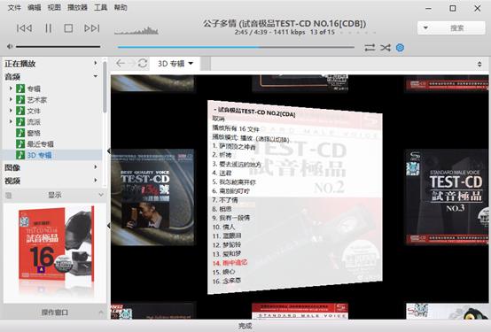Image resolution: width=491 pixels, height=332 pixels.
Task: Select the TEST-CD NO.3 album cover
Action: coord(447,197)
